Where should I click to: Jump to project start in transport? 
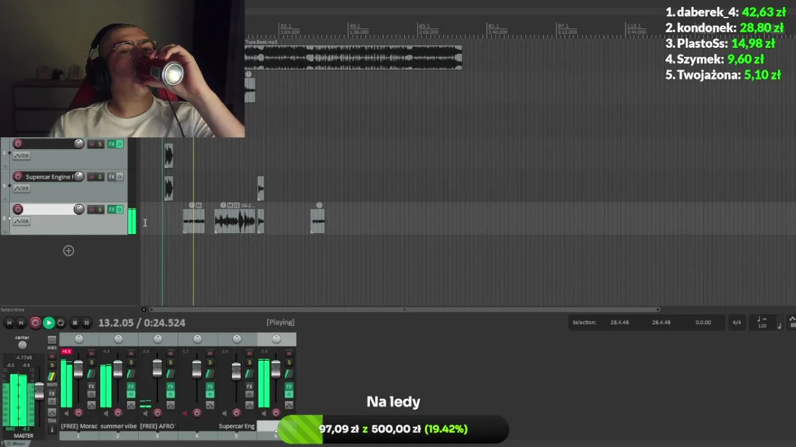tap(9, 323)
